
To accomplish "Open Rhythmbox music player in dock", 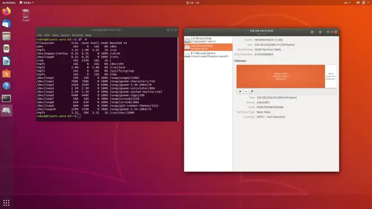I will click(x=6, y=48).
